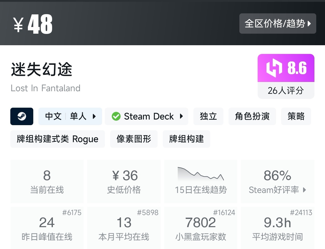This screenshot has height=249, width=325.
Task: Open the 26人评分 rating count
Action: pos(286,90)
